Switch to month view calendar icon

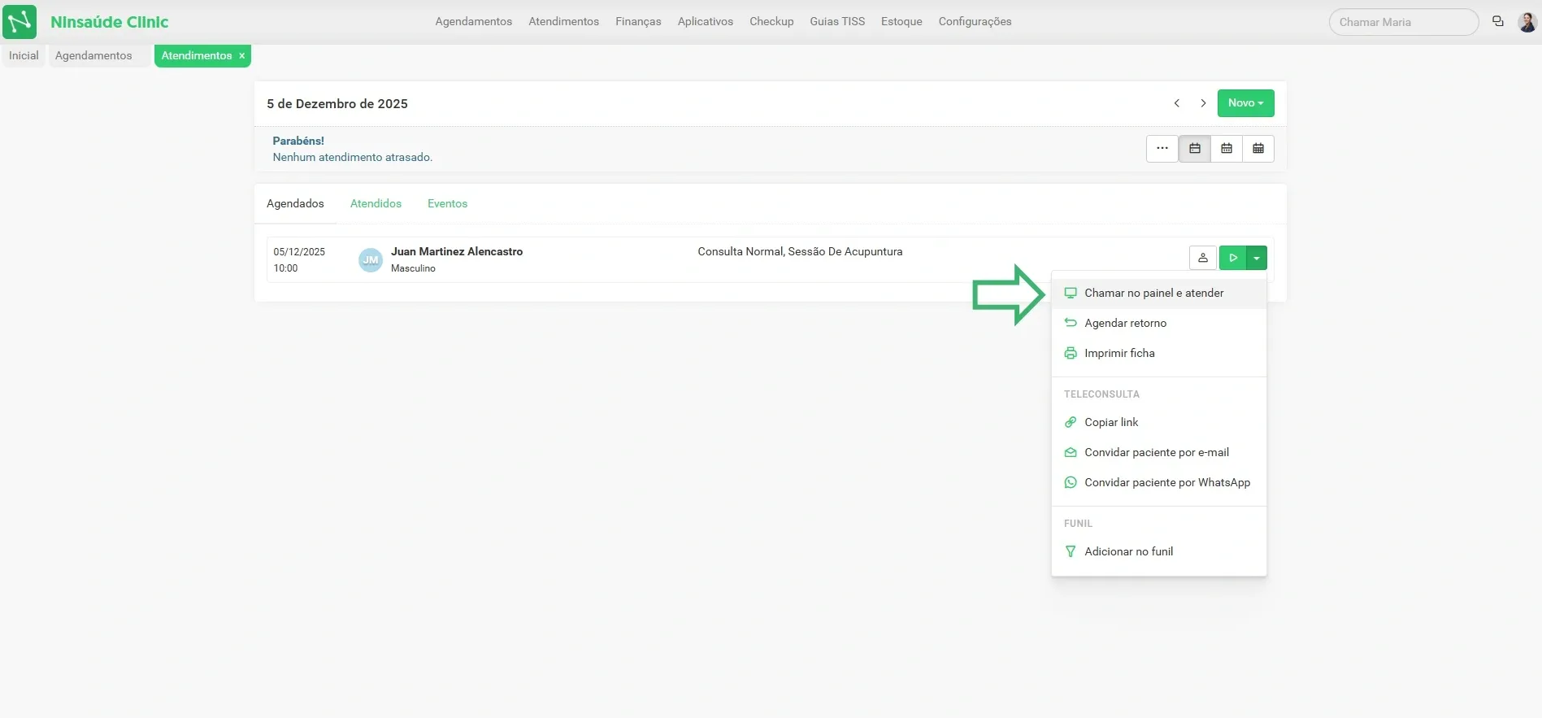pyautogui.click(x=1257, y=149)
